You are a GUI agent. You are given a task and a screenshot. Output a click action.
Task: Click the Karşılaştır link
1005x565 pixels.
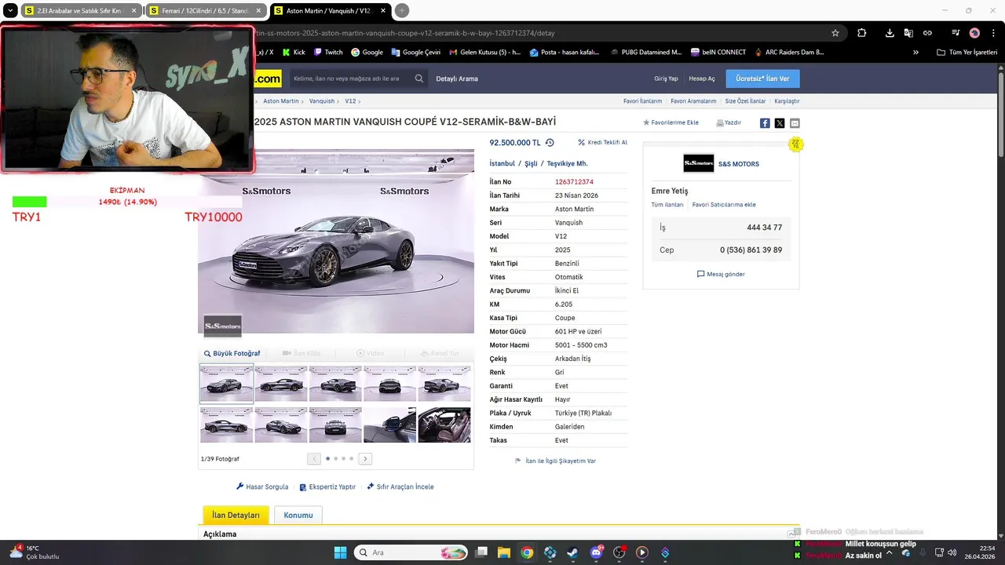pos(787,101)
